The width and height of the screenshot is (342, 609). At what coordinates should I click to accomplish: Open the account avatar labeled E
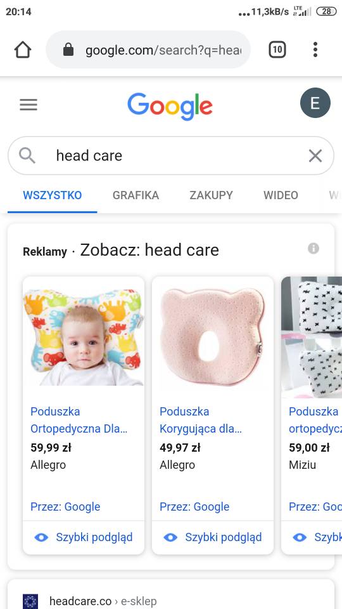click(315, 103)
